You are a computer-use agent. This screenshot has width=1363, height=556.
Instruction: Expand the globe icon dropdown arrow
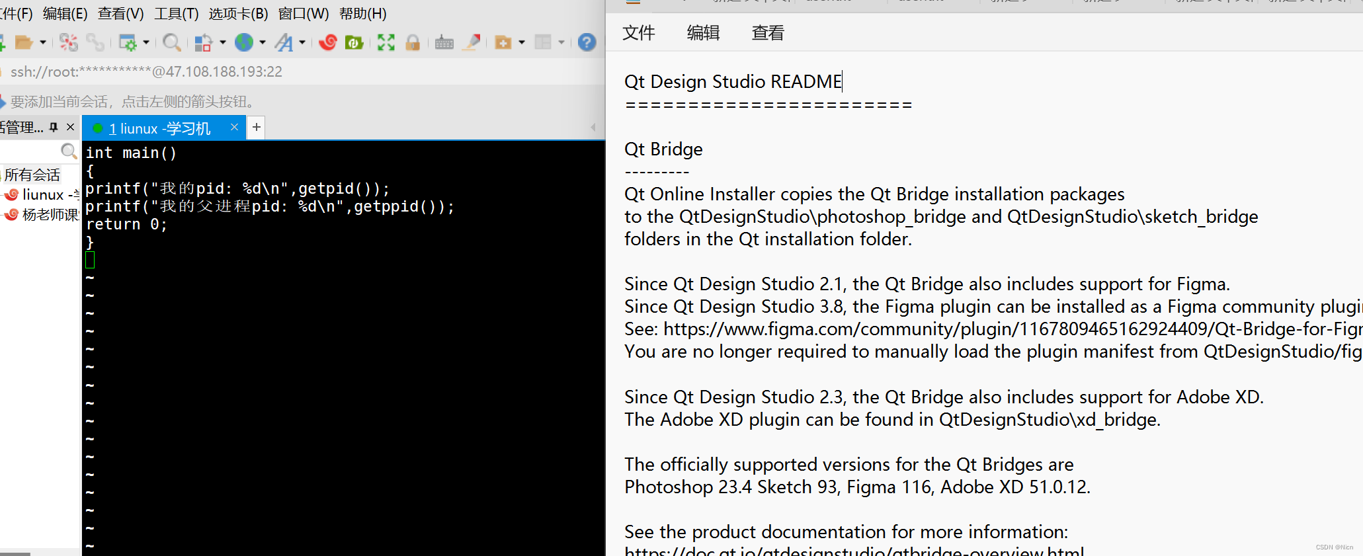[263, 42]
